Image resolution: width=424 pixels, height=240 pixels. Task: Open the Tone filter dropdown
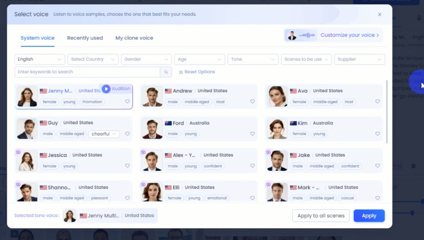[253, 59]
